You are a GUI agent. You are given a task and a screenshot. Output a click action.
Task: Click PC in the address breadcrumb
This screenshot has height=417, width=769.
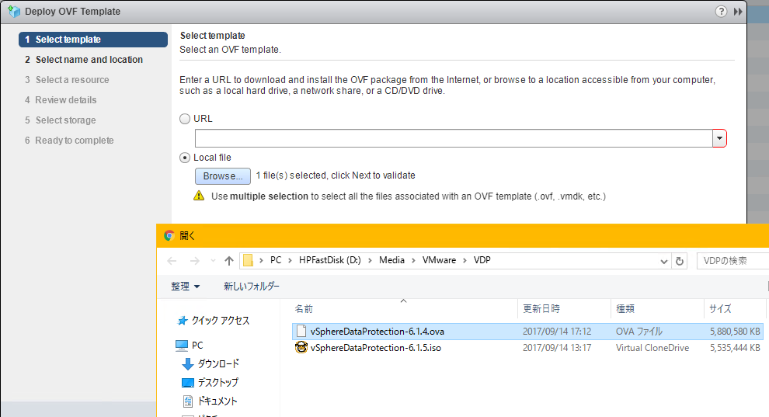click(x=276, y=260)
